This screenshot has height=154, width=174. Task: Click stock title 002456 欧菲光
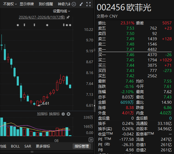(x=124, y=8)
